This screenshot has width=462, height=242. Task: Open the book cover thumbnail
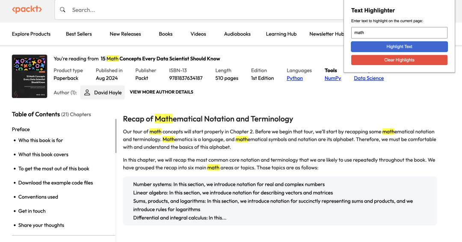point(30,76)
